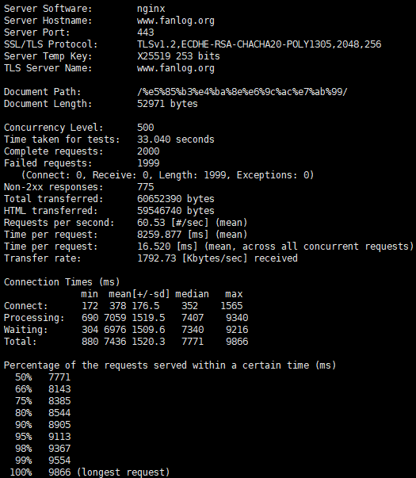Click the Concurrency Level value 500
Screen dimensions: 416x478
[145, 128]
